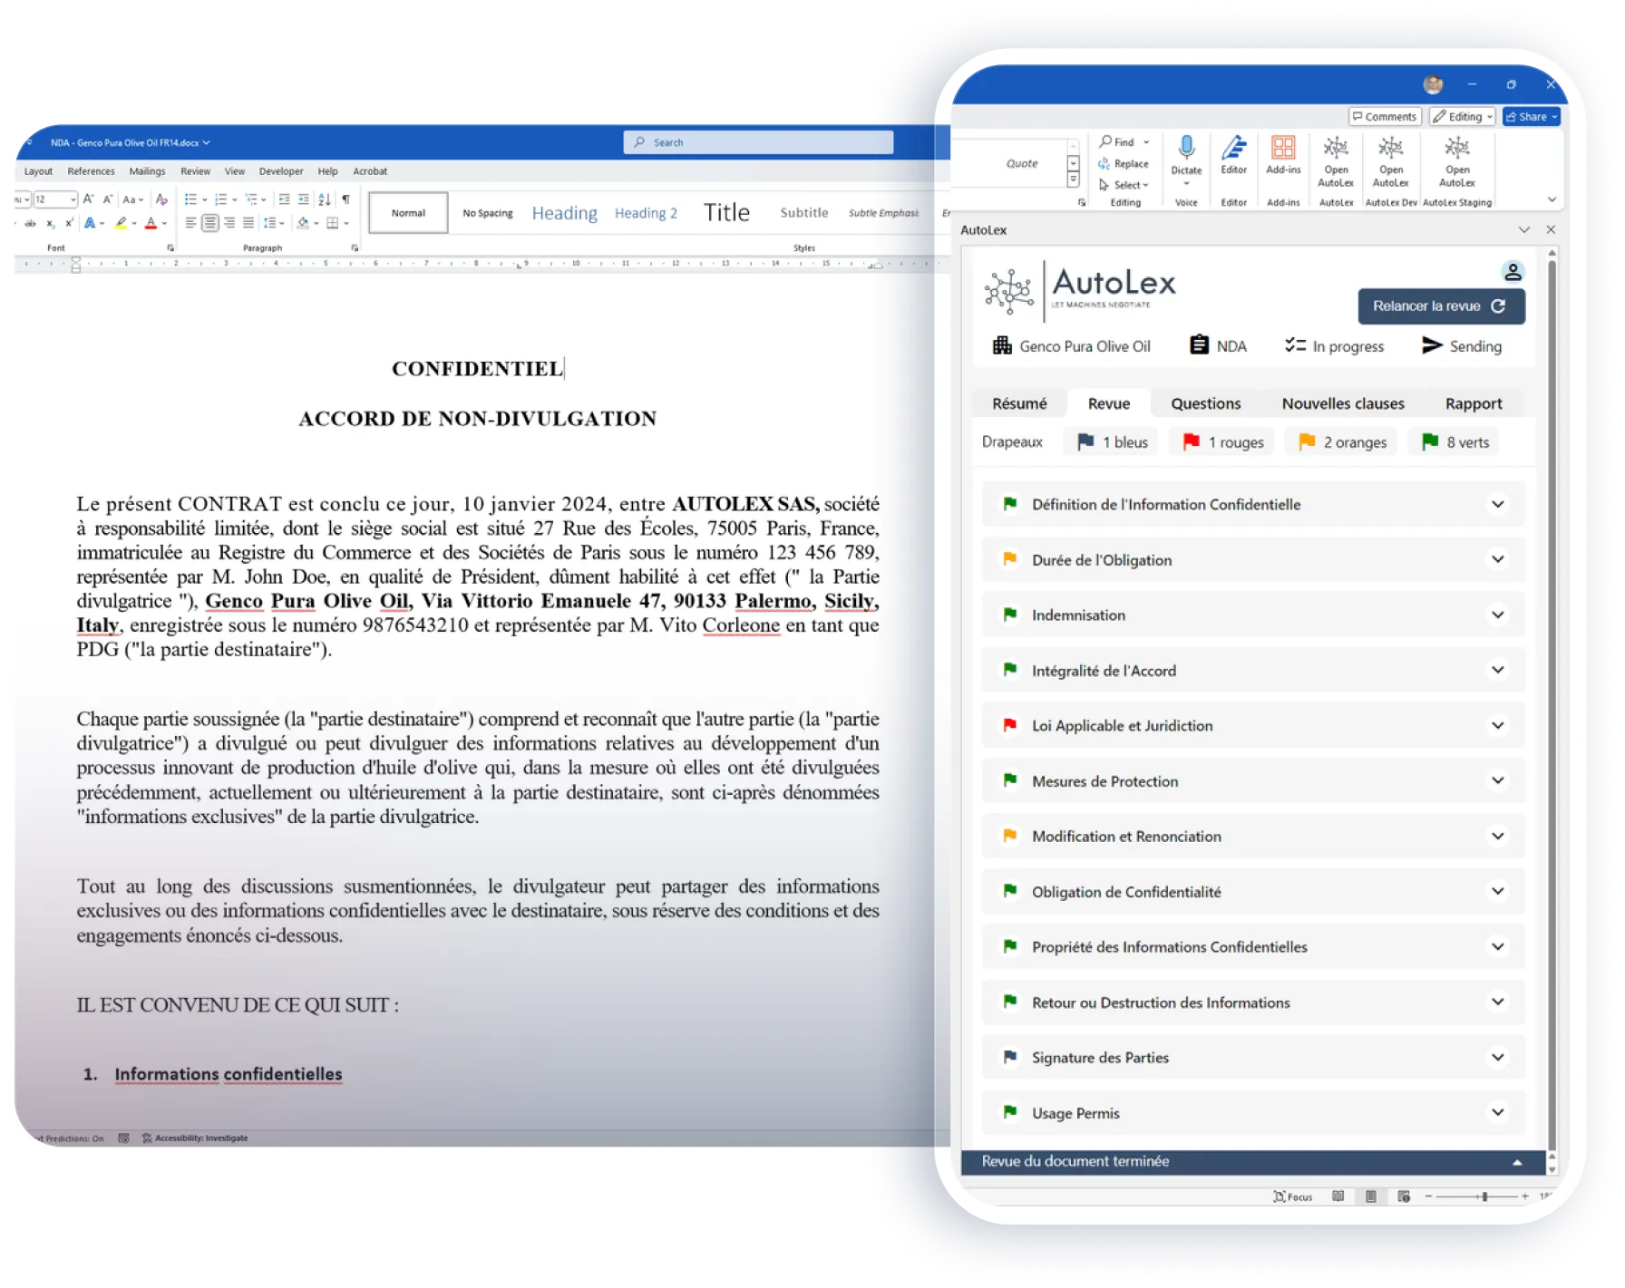Toggle Print Layout view button
This screenshot has height=1288, width=1625.
pyautogui.click(x=1371, y=1196)
